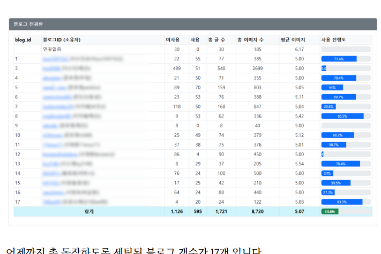
Task: Click the post count 159
Action: click(221, 88)
